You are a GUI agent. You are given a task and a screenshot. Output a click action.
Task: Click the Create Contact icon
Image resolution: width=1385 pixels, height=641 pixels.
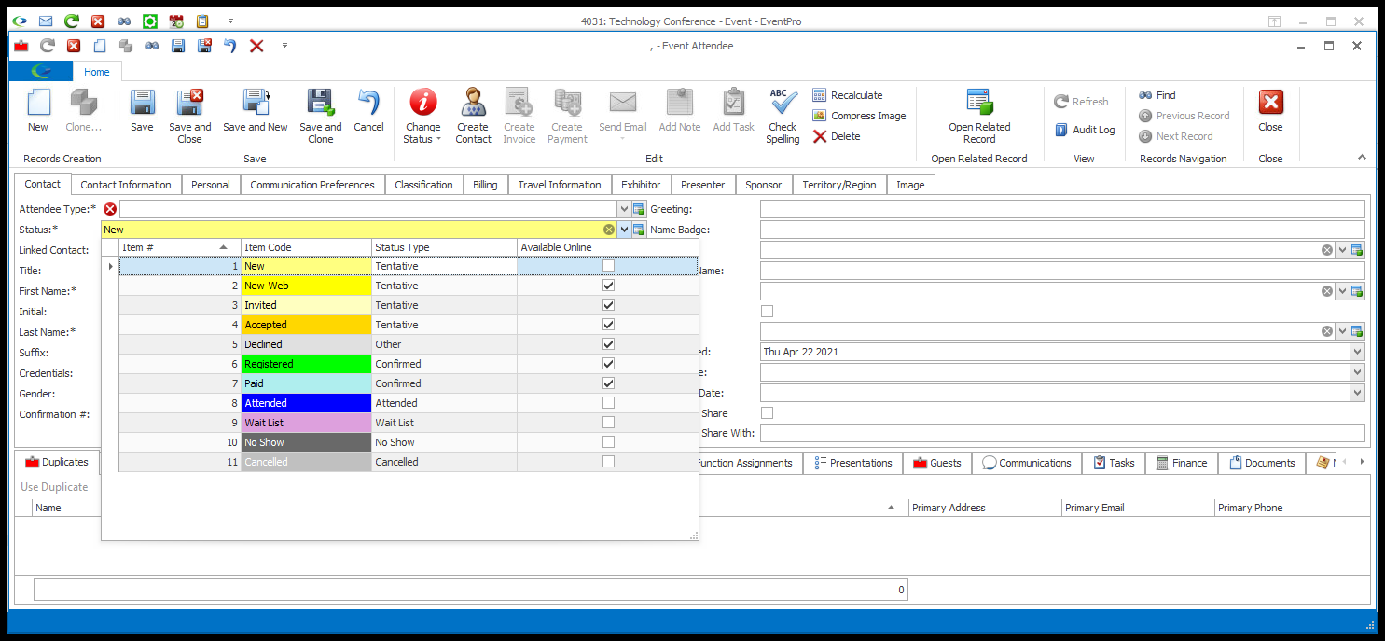473,103
